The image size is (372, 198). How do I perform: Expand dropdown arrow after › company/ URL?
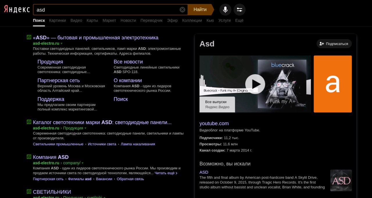click(83, 163)
